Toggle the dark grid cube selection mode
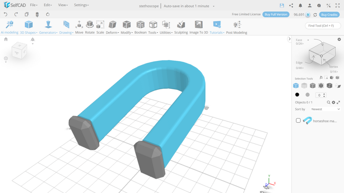Viewport: 344px width, 193px height. pos(313,86)
